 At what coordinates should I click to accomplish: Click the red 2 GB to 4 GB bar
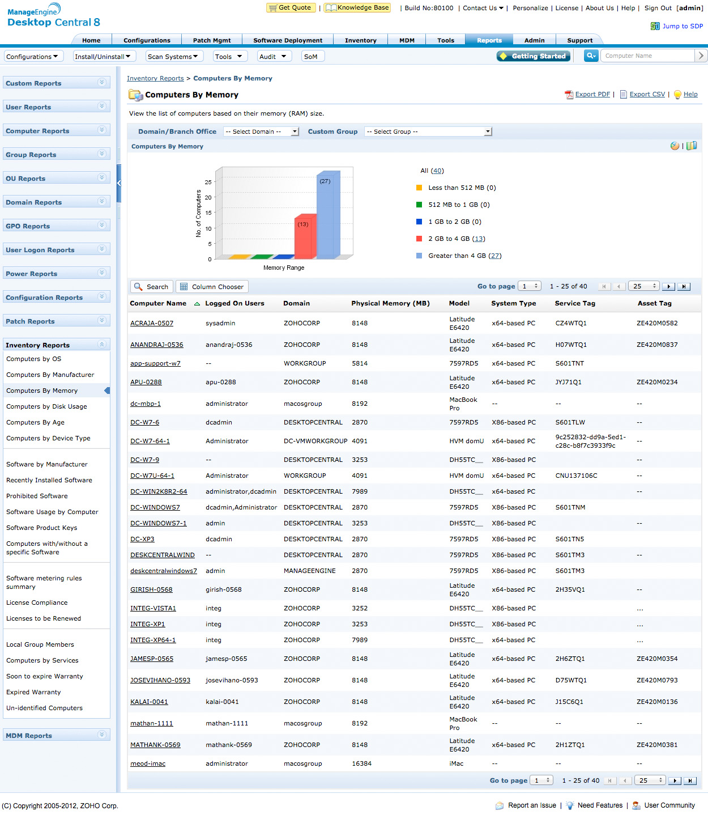tap(304, 237)
